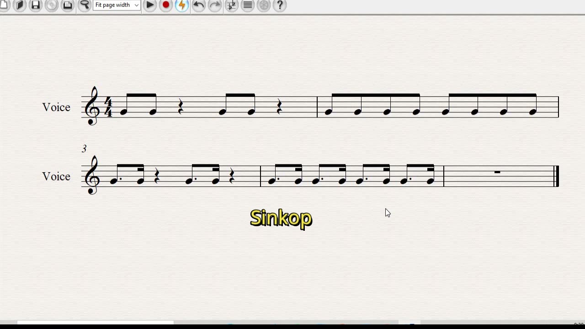Click the first staff's Voice label
Image resolution: width=585 pixels, height=329 pixels.
(x=56, y=107)
